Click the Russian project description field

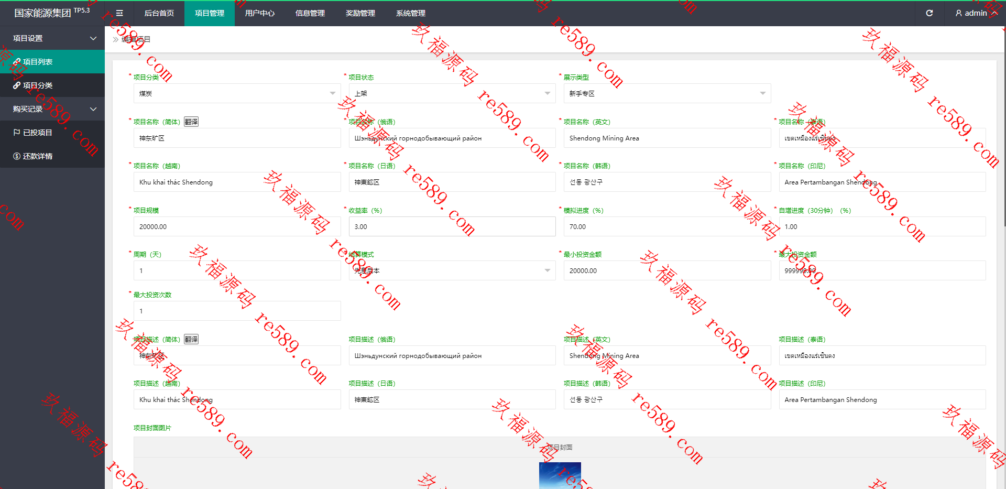[452, 355]
